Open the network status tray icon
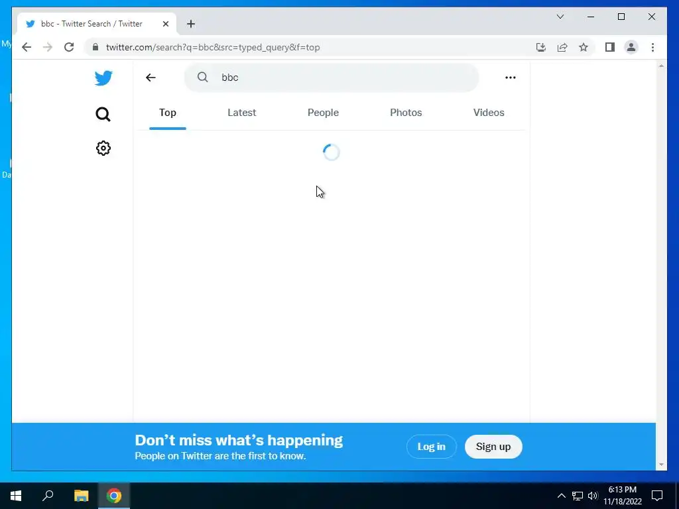 tap(577, 496)
